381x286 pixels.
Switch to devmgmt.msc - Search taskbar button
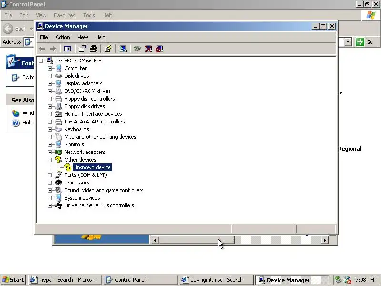point(216,280)
